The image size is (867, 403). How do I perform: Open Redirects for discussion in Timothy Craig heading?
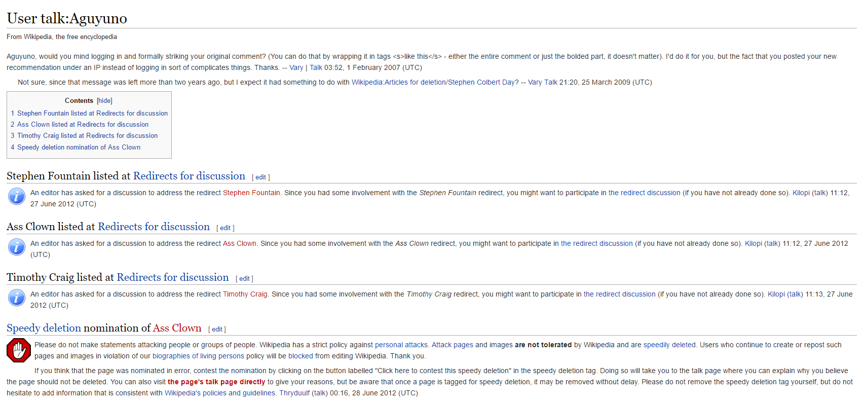pyautogui.click(x=173, y=277)
